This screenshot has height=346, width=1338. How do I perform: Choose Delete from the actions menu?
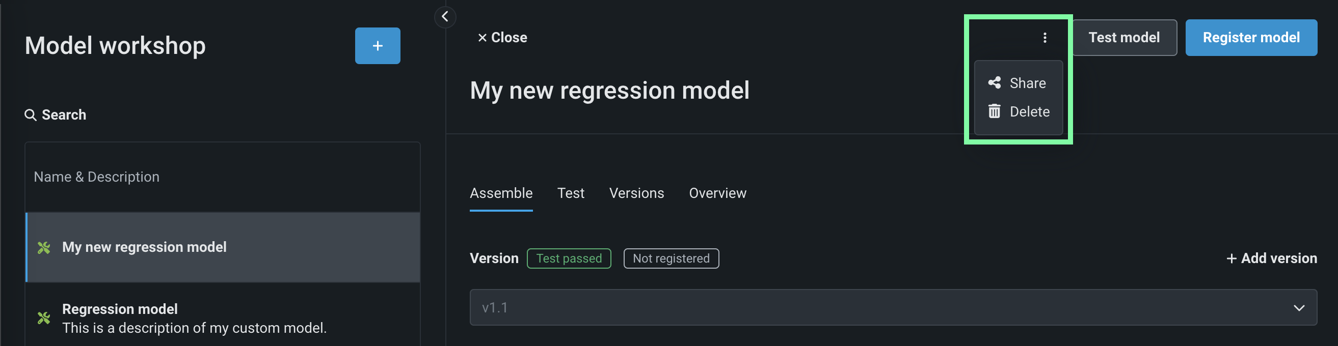click(x=1029, y=111)
